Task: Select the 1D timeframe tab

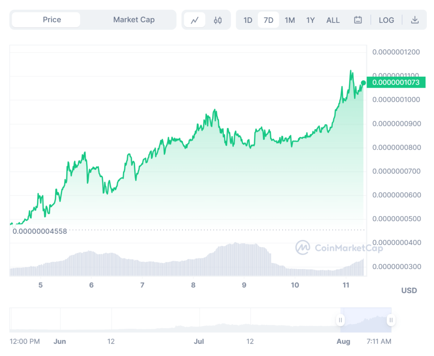Action: pos(248,19)
